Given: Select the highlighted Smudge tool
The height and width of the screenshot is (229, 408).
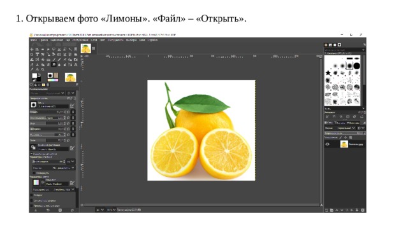Looking at the screenshot, I should click(54, 64).
